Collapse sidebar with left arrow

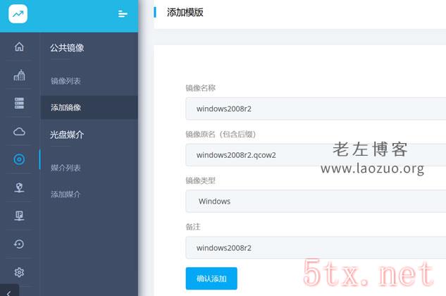point(9,292)
